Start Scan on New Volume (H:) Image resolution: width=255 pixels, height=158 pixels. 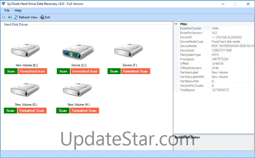(x=63, y=111)
